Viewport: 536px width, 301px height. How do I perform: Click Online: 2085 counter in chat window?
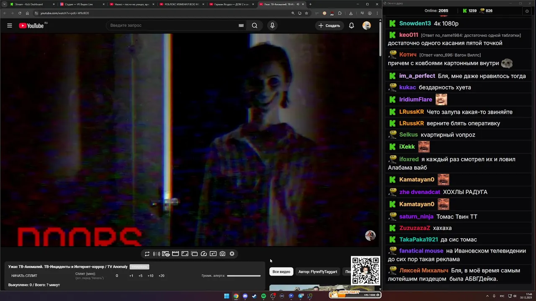[436, 11]
